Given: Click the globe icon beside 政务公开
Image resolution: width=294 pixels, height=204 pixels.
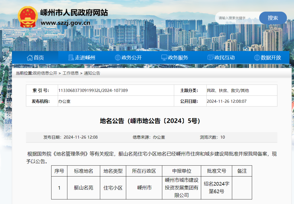Looking at the screenshot, I should [x=118, y=58].
